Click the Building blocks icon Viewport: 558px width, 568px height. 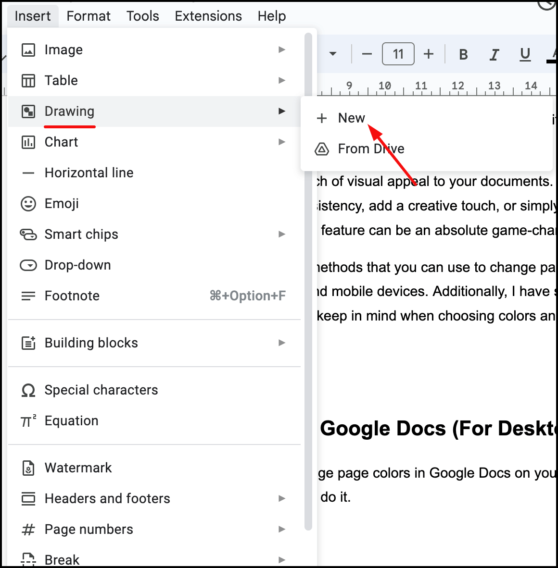(28, 343)
